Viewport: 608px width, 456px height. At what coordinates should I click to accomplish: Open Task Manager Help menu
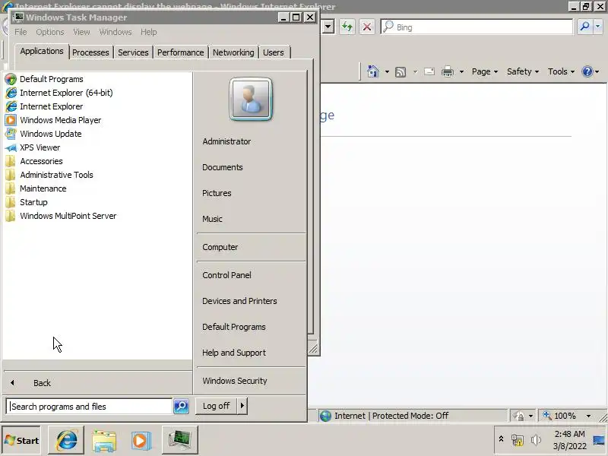coord(148,32)
